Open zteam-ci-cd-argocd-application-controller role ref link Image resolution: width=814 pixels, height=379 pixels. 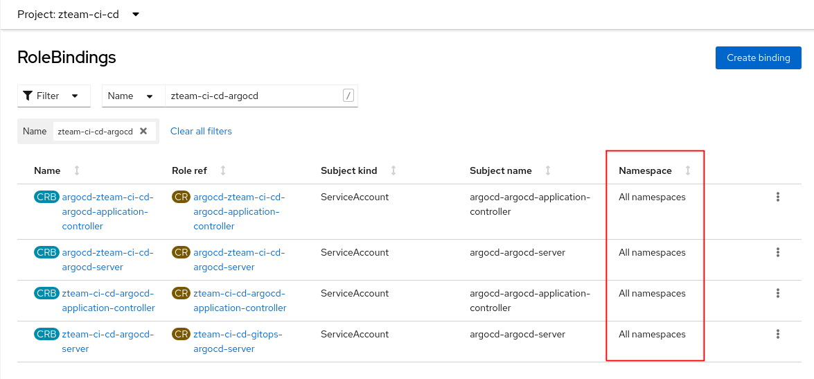240,301
